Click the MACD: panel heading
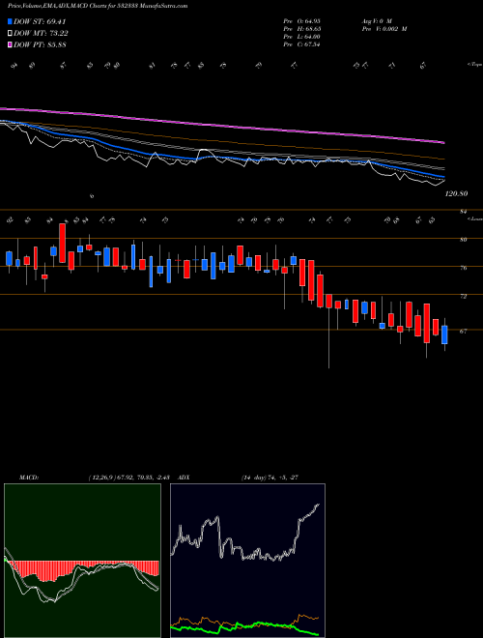This screenshot has width=483, height=638. [28, 478]
